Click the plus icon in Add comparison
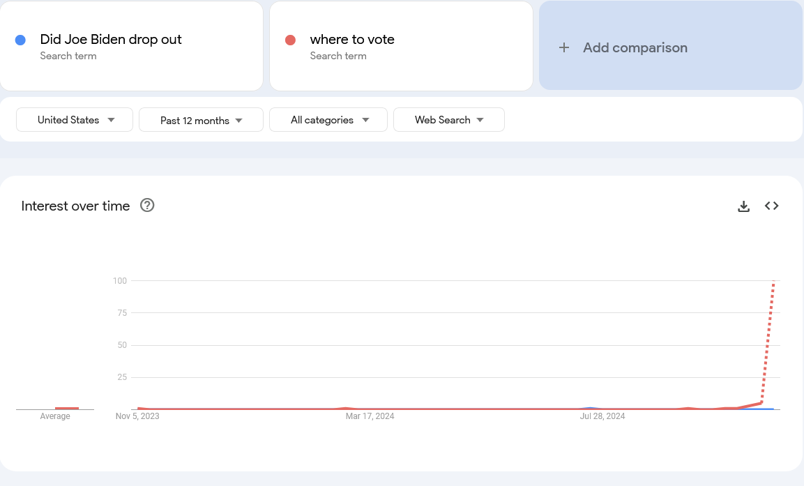Image resolution: width=804 pixels, height=486 pixels. tap(564, 47)
